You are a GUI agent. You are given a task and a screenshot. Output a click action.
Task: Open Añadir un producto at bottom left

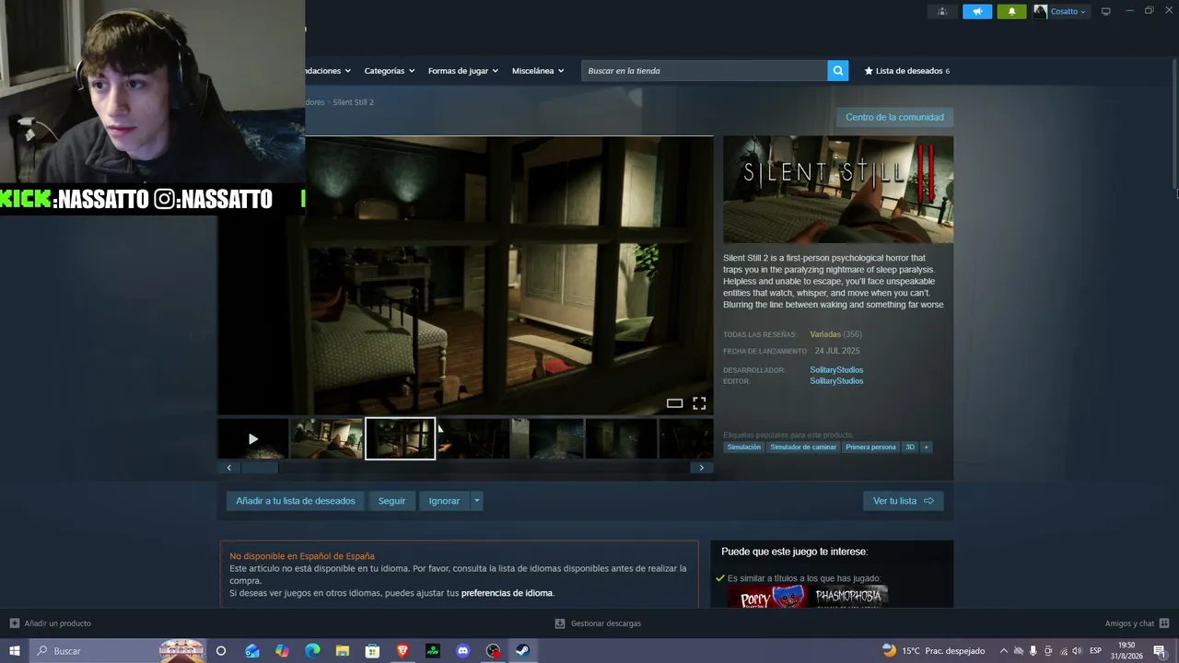51,623
